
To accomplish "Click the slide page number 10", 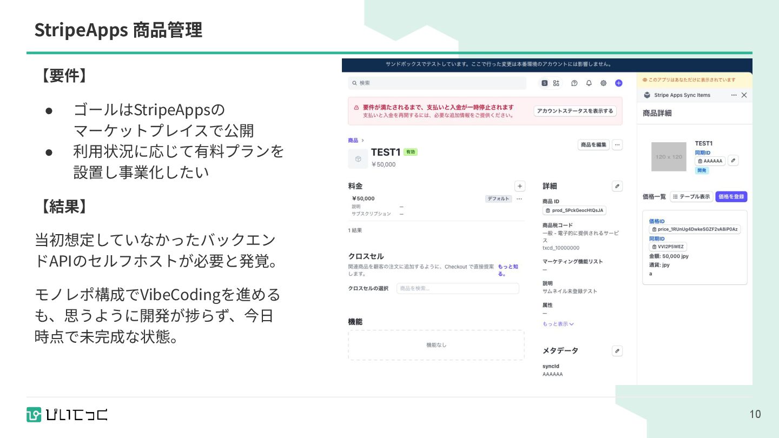I will pyautogui.click(x=755, y=414).
